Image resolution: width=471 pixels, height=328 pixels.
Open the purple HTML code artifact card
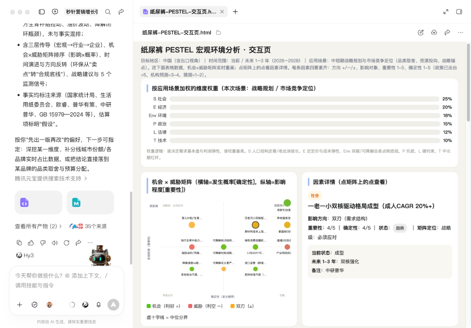[39, 202]
